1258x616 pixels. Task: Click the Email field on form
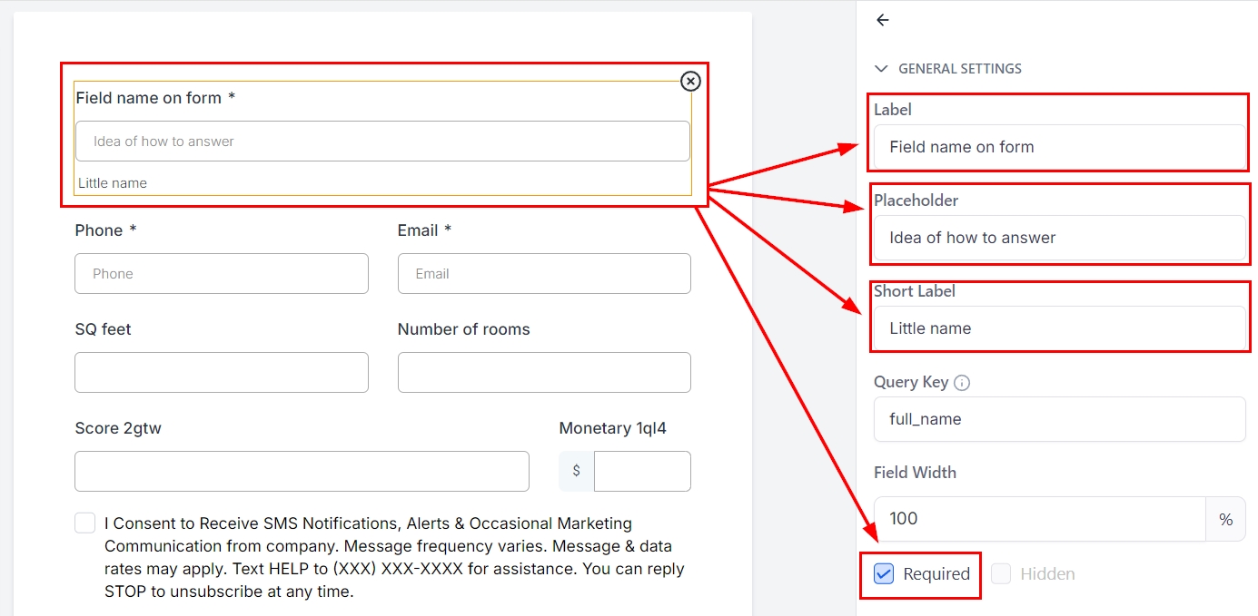[x=544, y=273]
